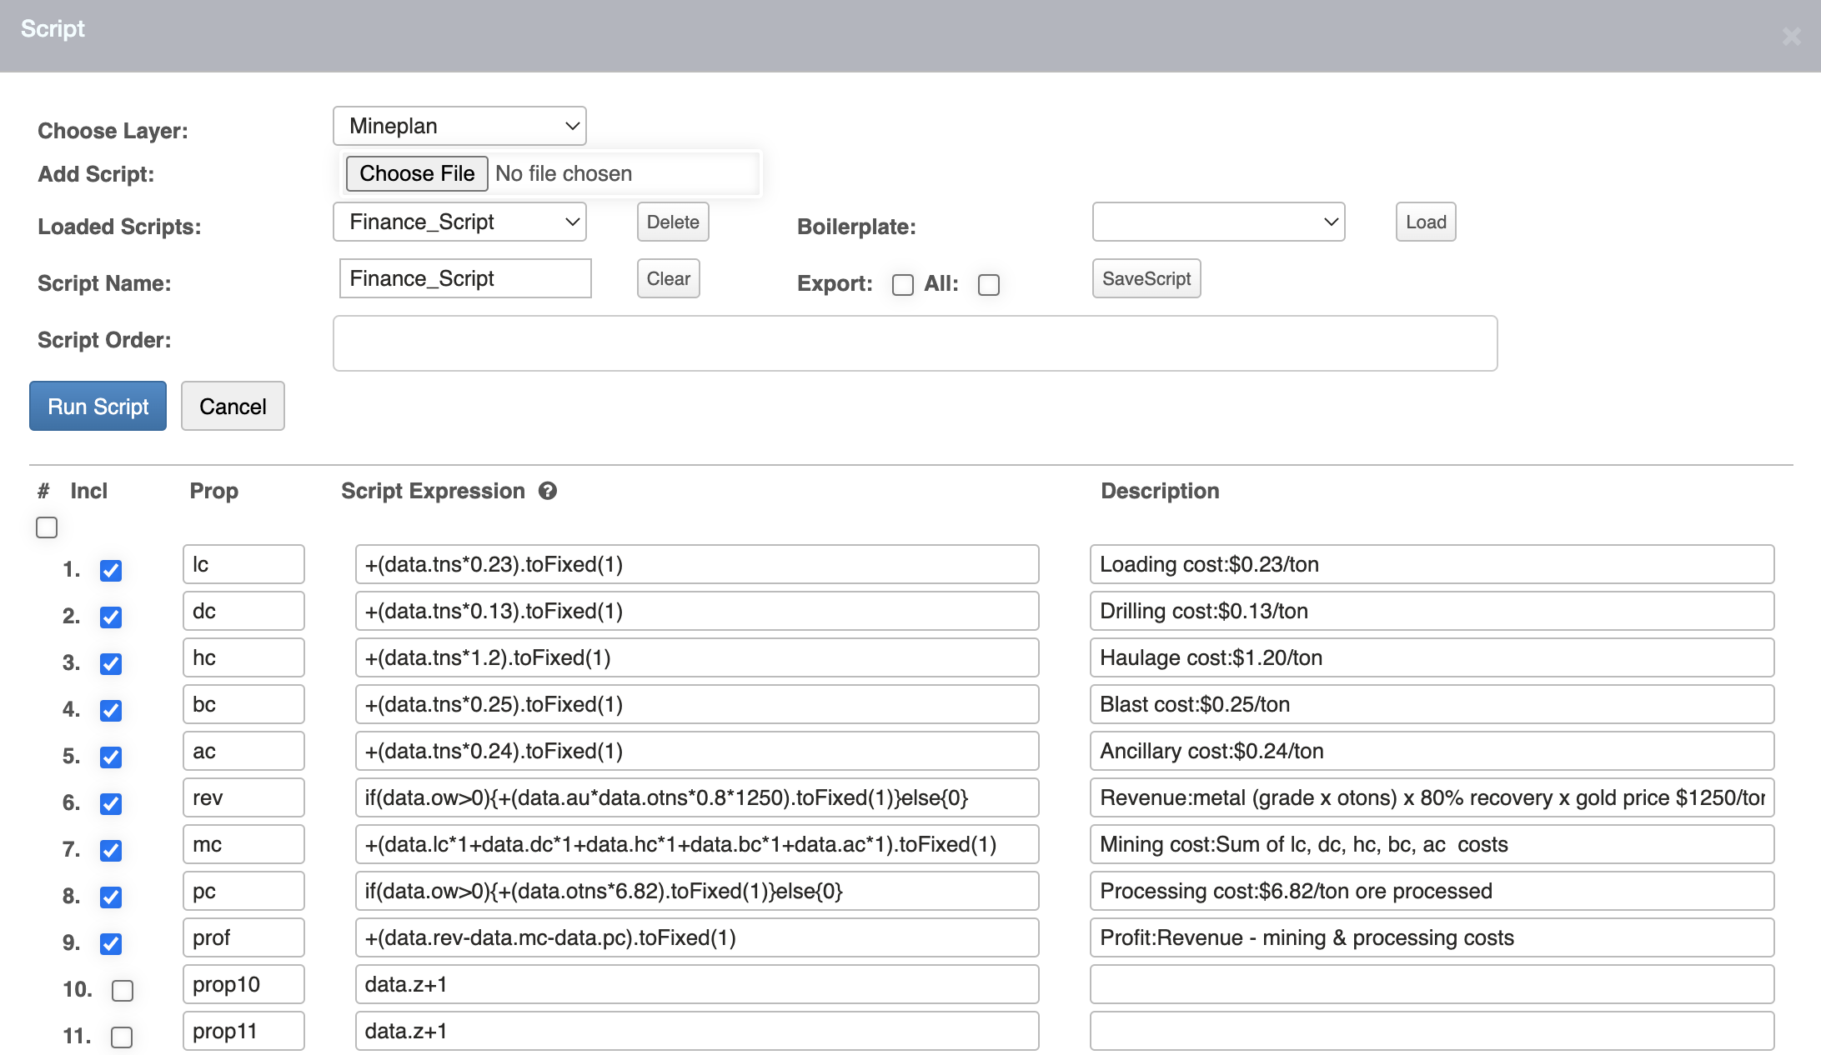
Task: Click the Script Expression help icon
Action: pos(547,491)
